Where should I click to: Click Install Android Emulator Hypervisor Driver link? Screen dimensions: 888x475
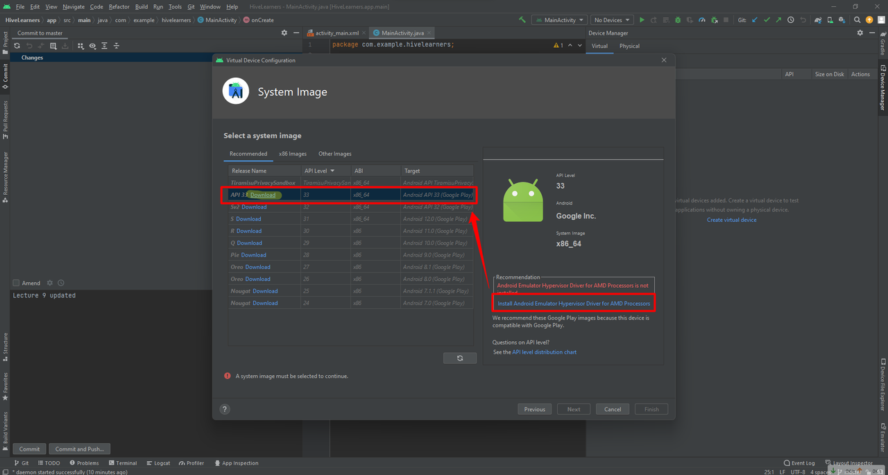574,304
